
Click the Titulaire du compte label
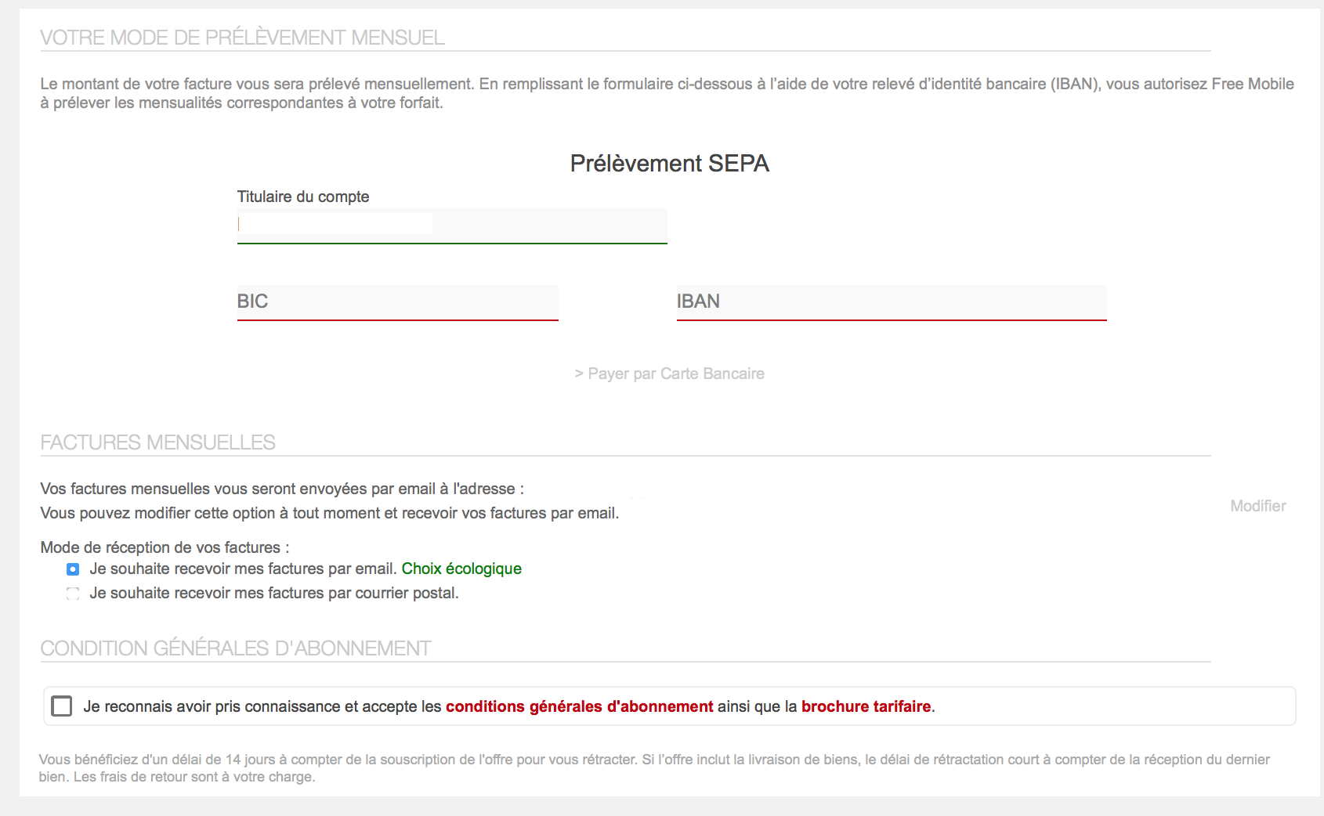tap(303, 197)
